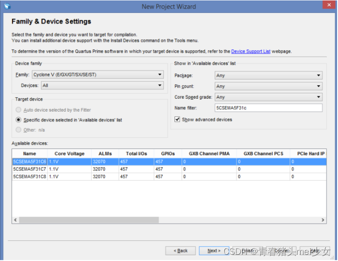
Task: Open the Family dropdown showing Cyclone V
Action: (98, 75)
